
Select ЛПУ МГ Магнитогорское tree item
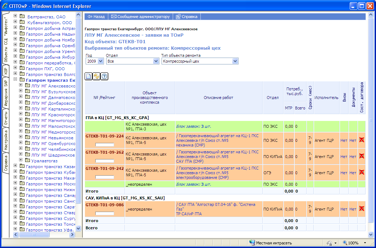click(53, 121)
